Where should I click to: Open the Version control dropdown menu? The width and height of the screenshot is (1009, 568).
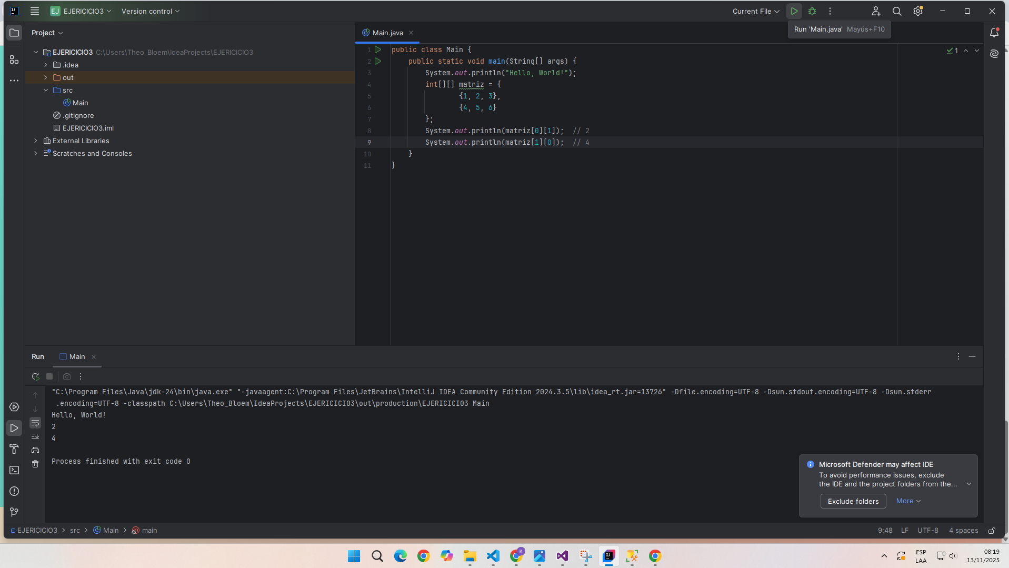tap(151, 11)
